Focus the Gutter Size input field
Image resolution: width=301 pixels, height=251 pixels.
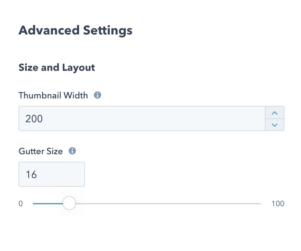[x=52, y=174]
